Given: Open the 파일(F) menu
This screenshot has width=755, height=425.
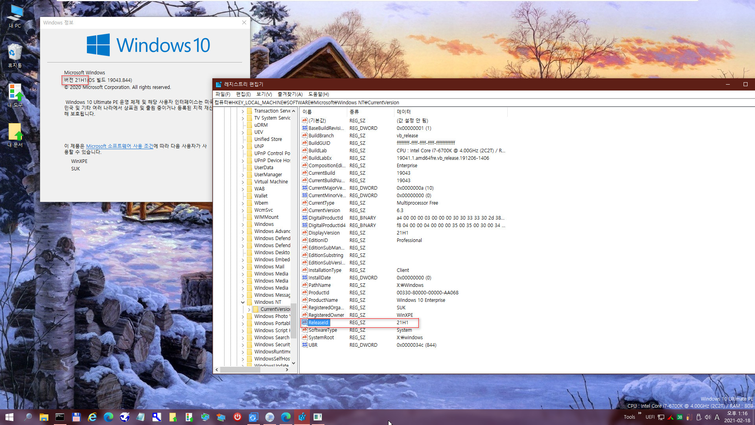Looking at the screenshot, I should 223,94.
